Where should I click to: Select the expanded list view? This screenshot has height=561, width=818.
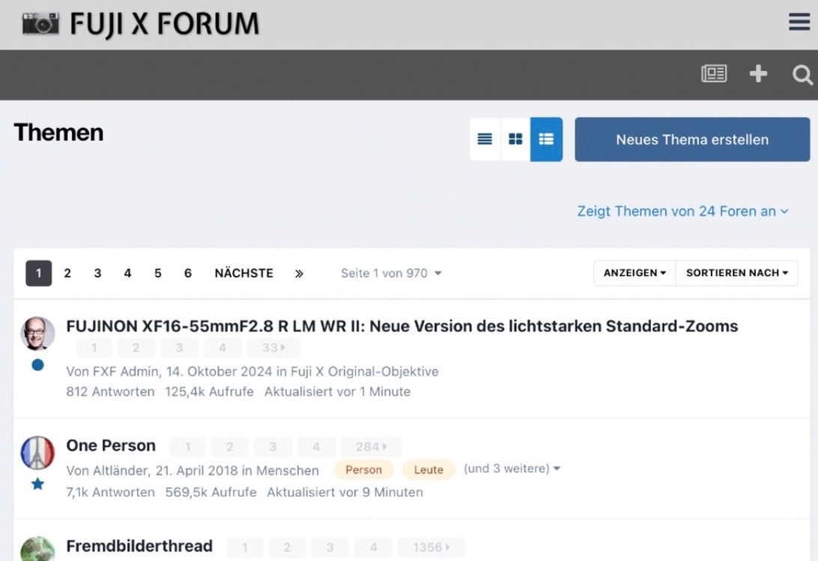coord(546,139)
